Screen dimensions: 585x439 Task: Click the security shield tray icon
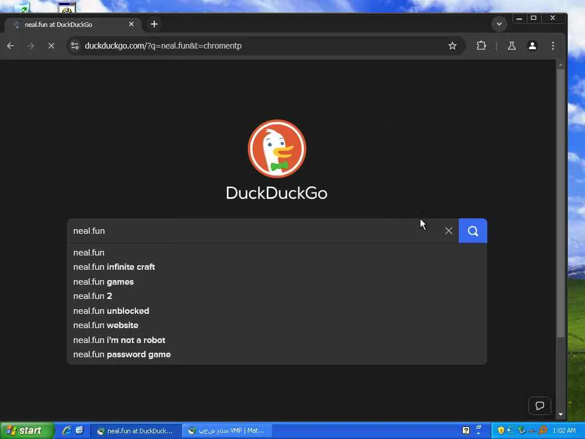[500, 431]
